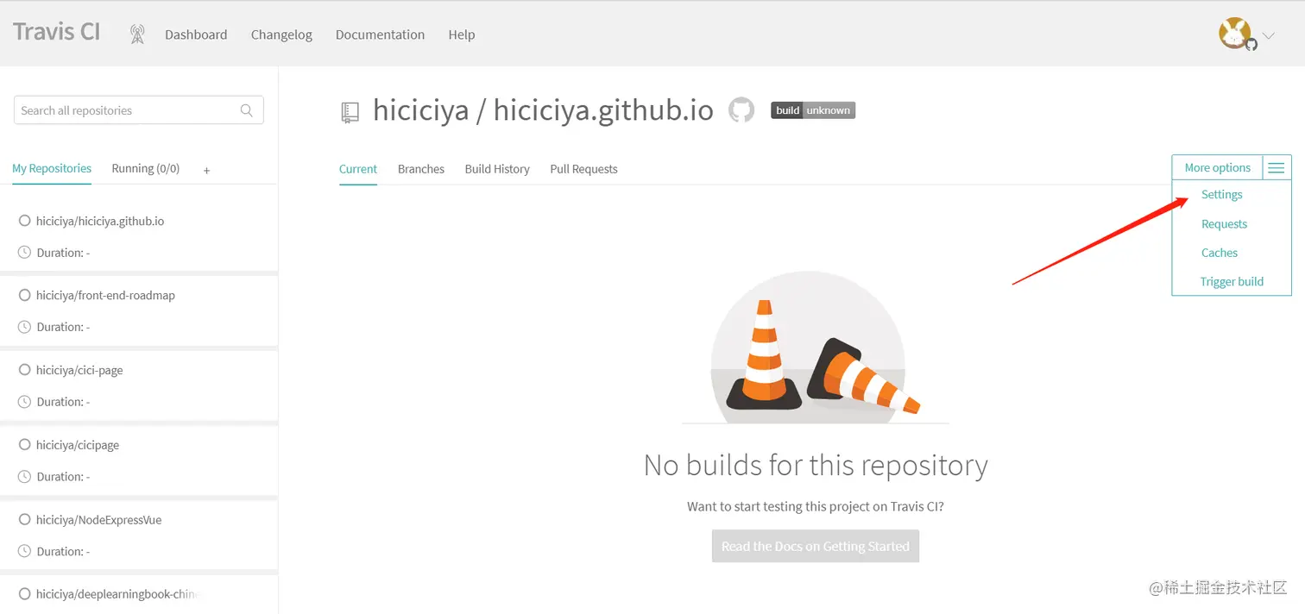
Task: Go to Documentation
Action: (x=380, y=34)
